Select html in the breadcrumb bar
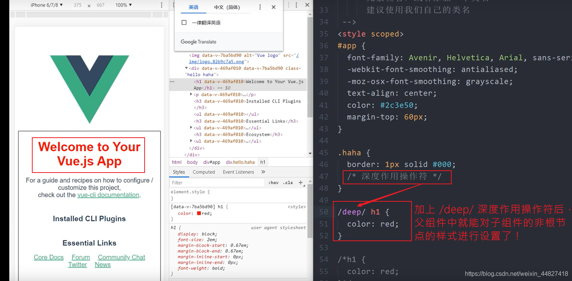Screen dimensions: 572x281 tap(176, 162)
